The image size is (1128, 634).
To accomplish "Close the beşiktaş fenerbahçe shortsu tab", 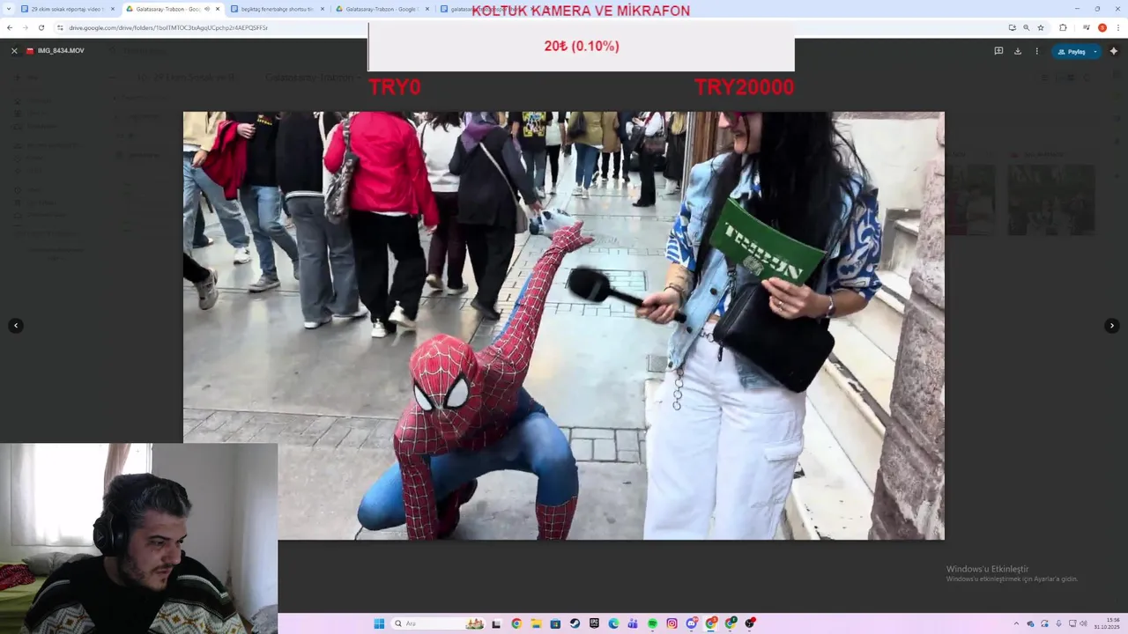I will (x=322, y=9).
